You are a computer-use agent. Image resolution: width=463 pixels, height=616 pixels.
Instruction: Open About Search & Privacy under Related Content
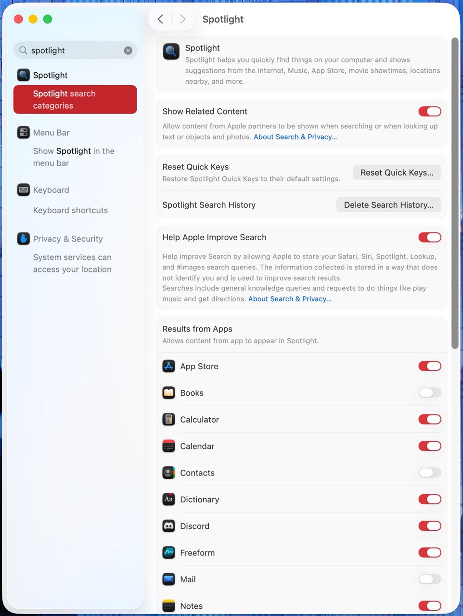[x=295, y=137]
